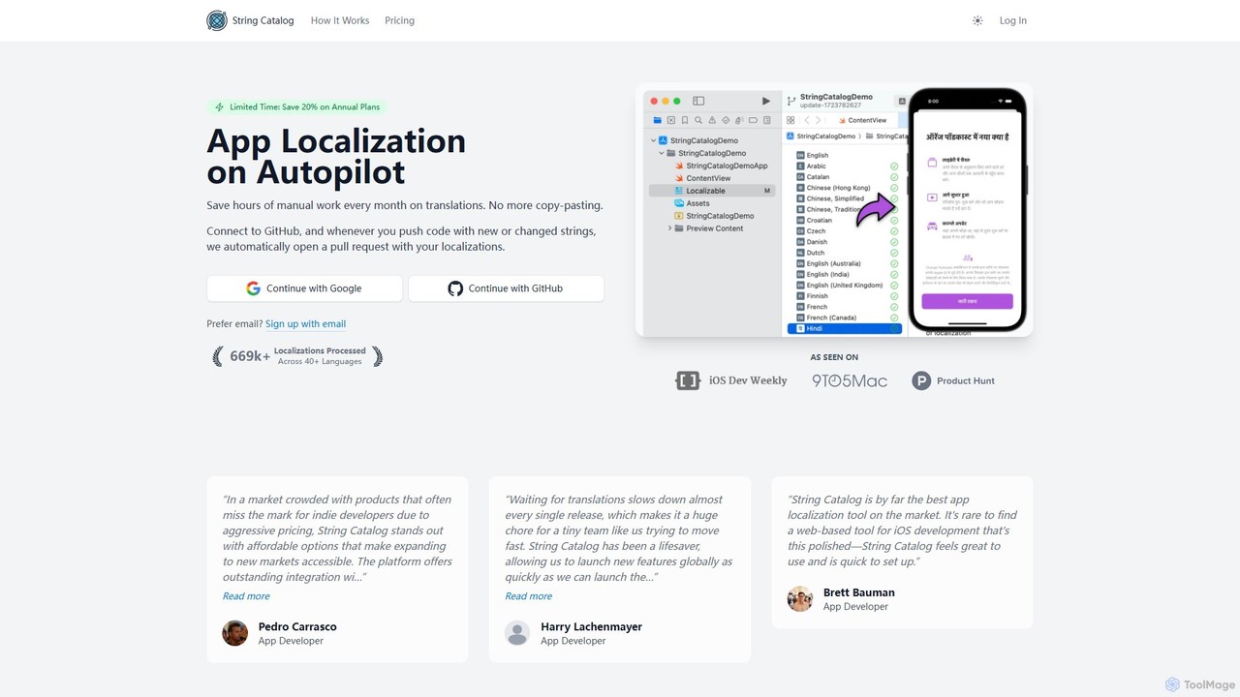Viewport: 1240px width, 697px height.
Task: Click Harry Lachenmayer's placeholder avatar
Action: coord(517,633)
